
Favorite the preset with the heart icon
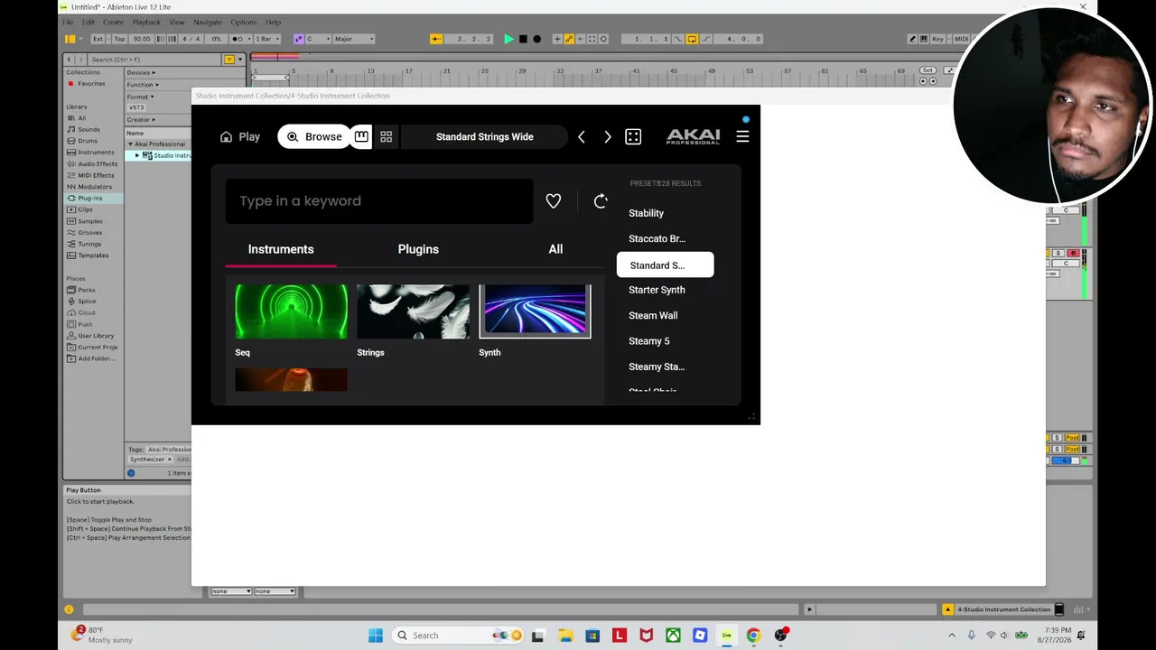pos(554,201)
